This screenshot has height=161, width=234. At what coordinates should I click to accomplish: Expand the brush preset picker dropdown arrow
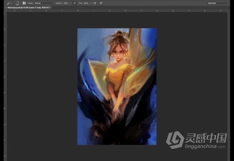[20, 3]
